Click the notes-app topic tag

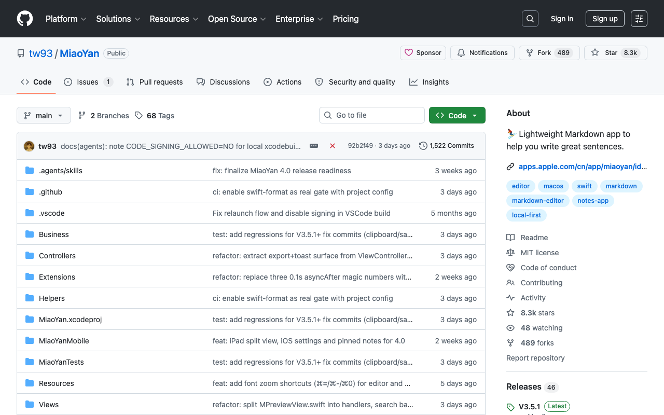[593, 201]
